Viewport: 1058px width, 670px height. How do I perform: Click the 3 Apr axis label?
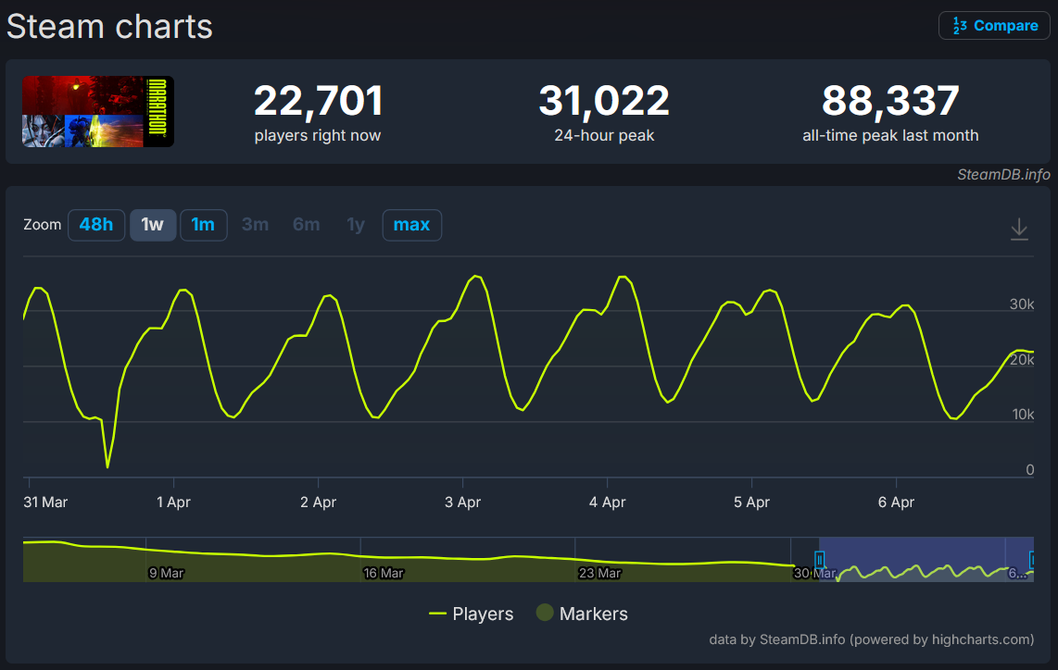(x=463, y=502)
